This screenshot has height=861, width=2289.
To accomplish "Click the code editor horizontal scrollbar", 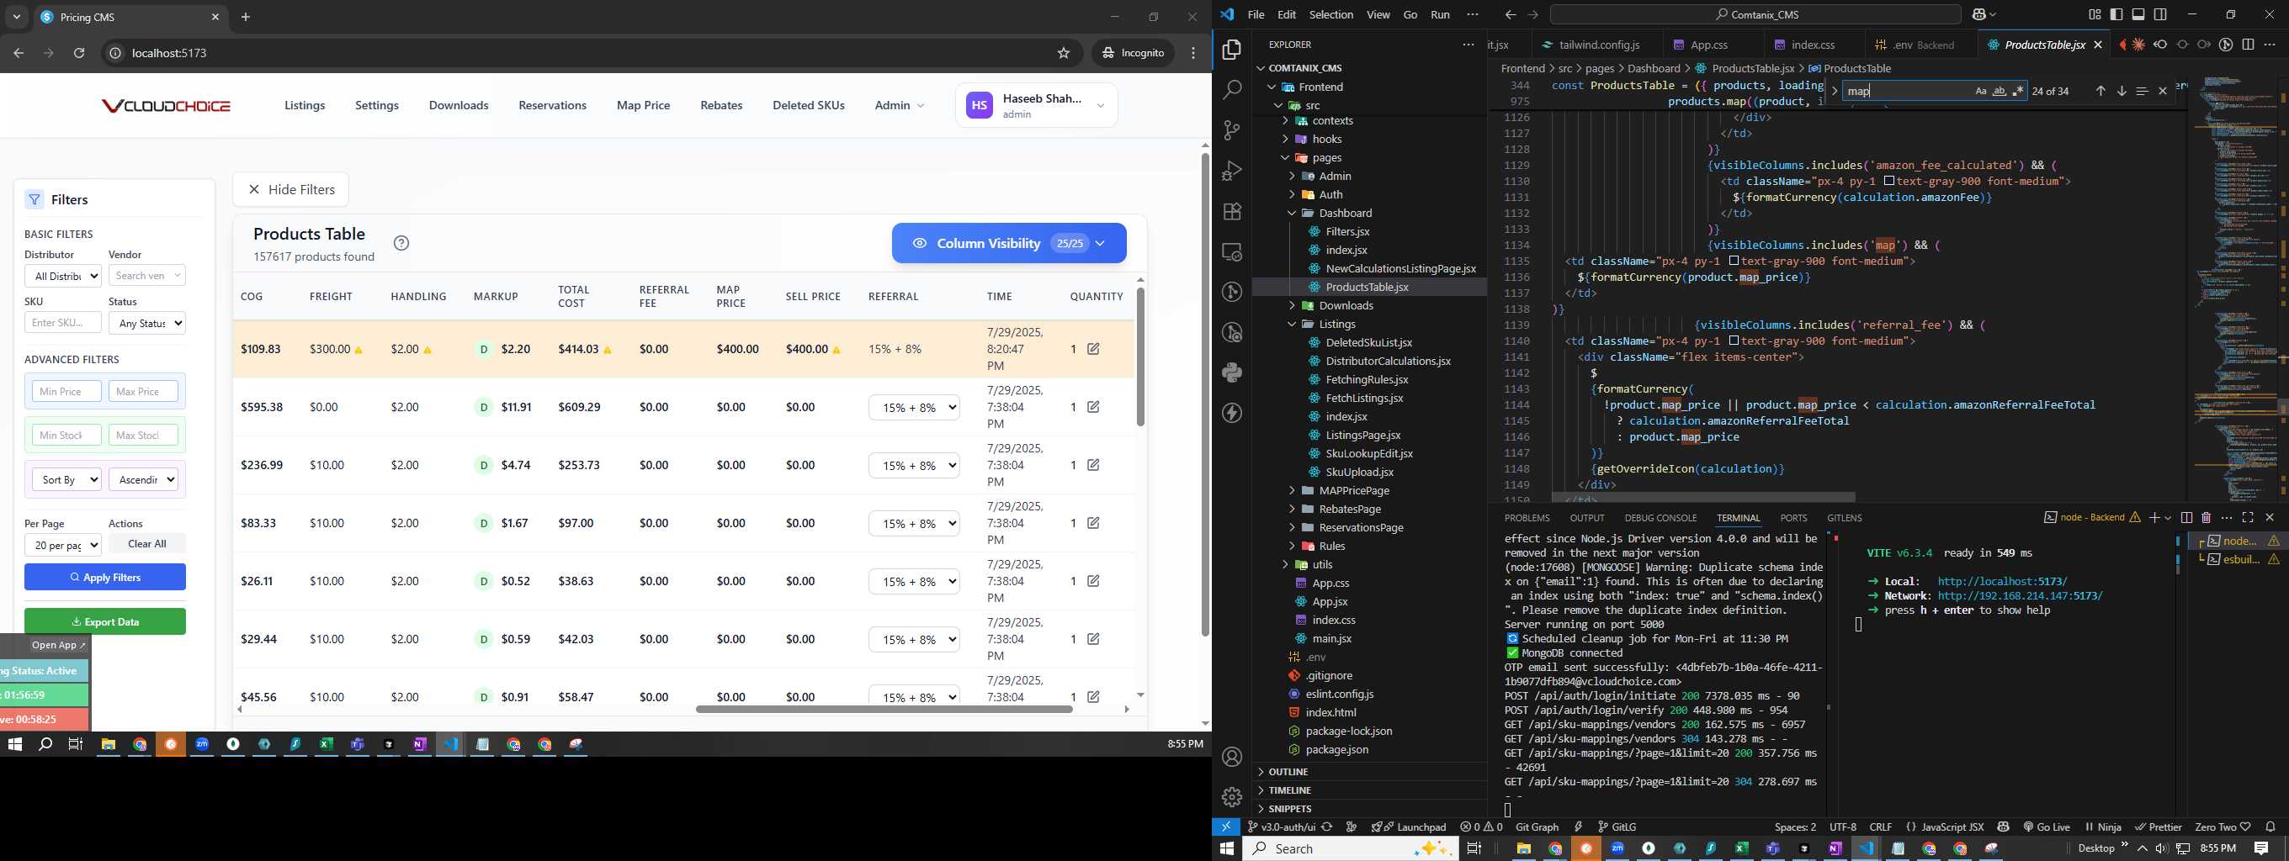I will click(1703, 497).
